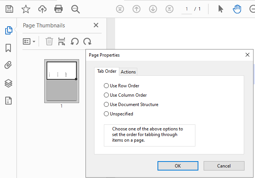Switch to the Actions tab
This screenshot has height=178, width=255.
[x=128, y=72]
